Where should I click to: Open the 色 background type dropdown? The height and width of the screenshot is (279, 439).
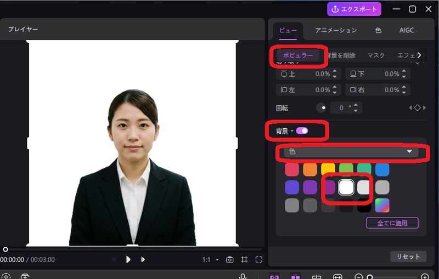pos(351,151)
